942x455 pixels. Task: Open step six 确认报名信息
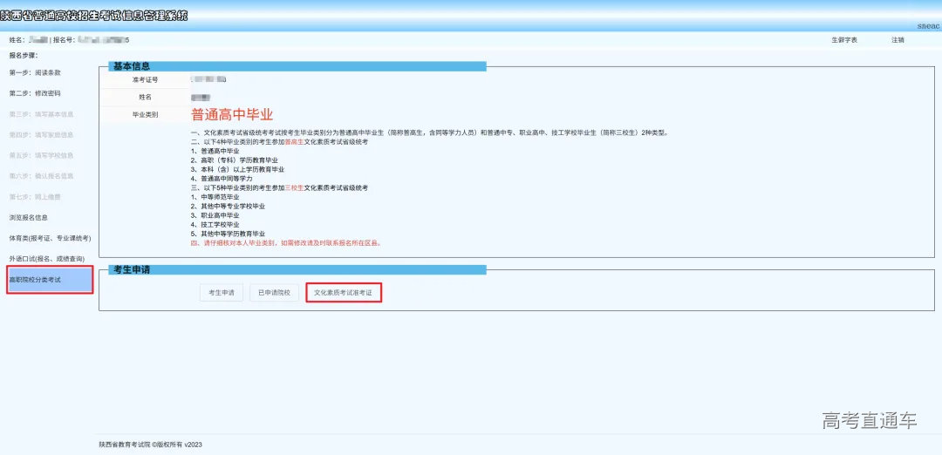click(41, 176)
